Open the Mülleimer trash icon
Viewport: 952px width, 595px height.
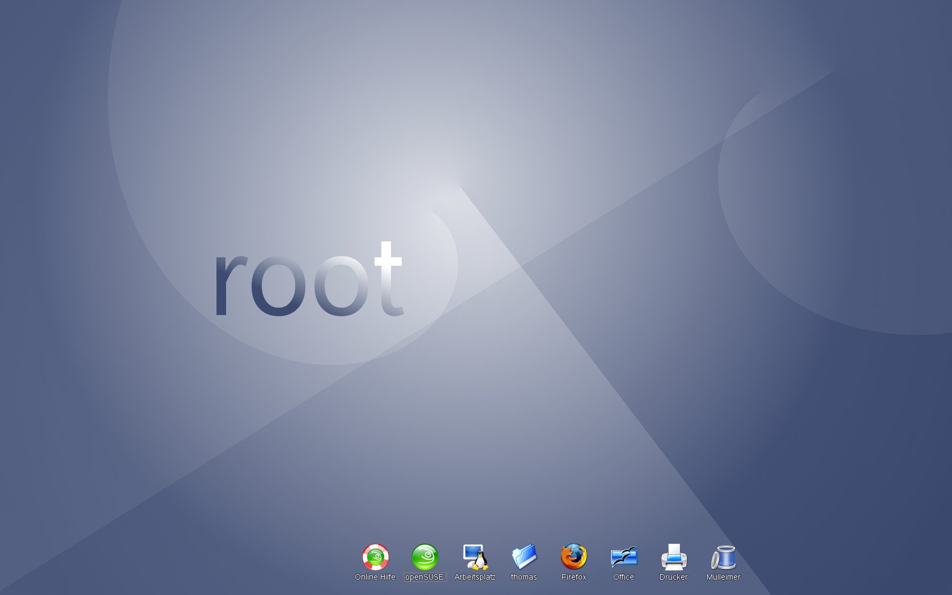[724, 557]
